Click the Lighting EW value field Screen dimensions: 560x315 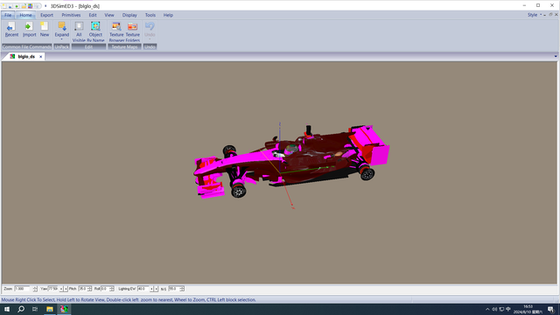[143, 289]
